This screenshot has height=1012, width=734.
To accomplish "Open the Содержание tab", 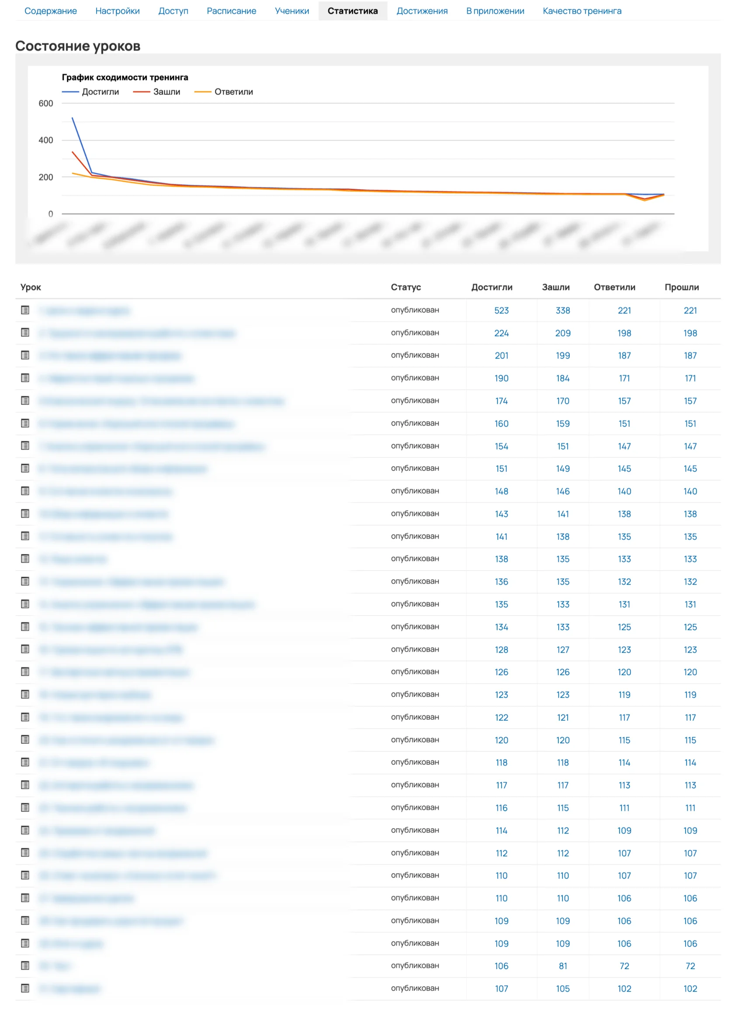I will pyautogui.click(x=50, y=11).
